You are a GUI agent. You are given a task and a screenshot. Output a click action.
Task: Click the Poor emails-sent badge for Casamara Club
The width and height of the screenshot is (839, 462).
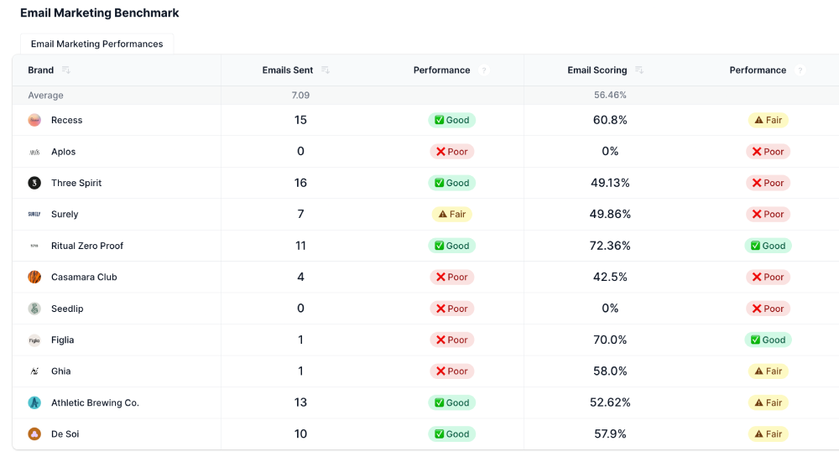click(x=451, y=277)
